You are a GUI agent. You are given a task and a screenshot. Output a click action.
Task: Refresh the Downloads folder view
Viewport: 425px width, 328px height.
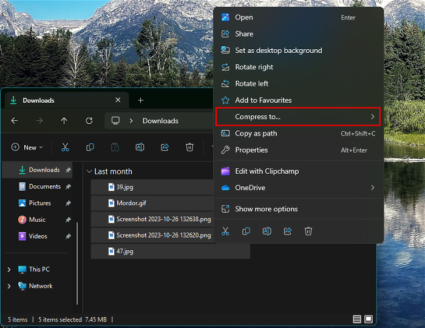[x=89, y=121]
